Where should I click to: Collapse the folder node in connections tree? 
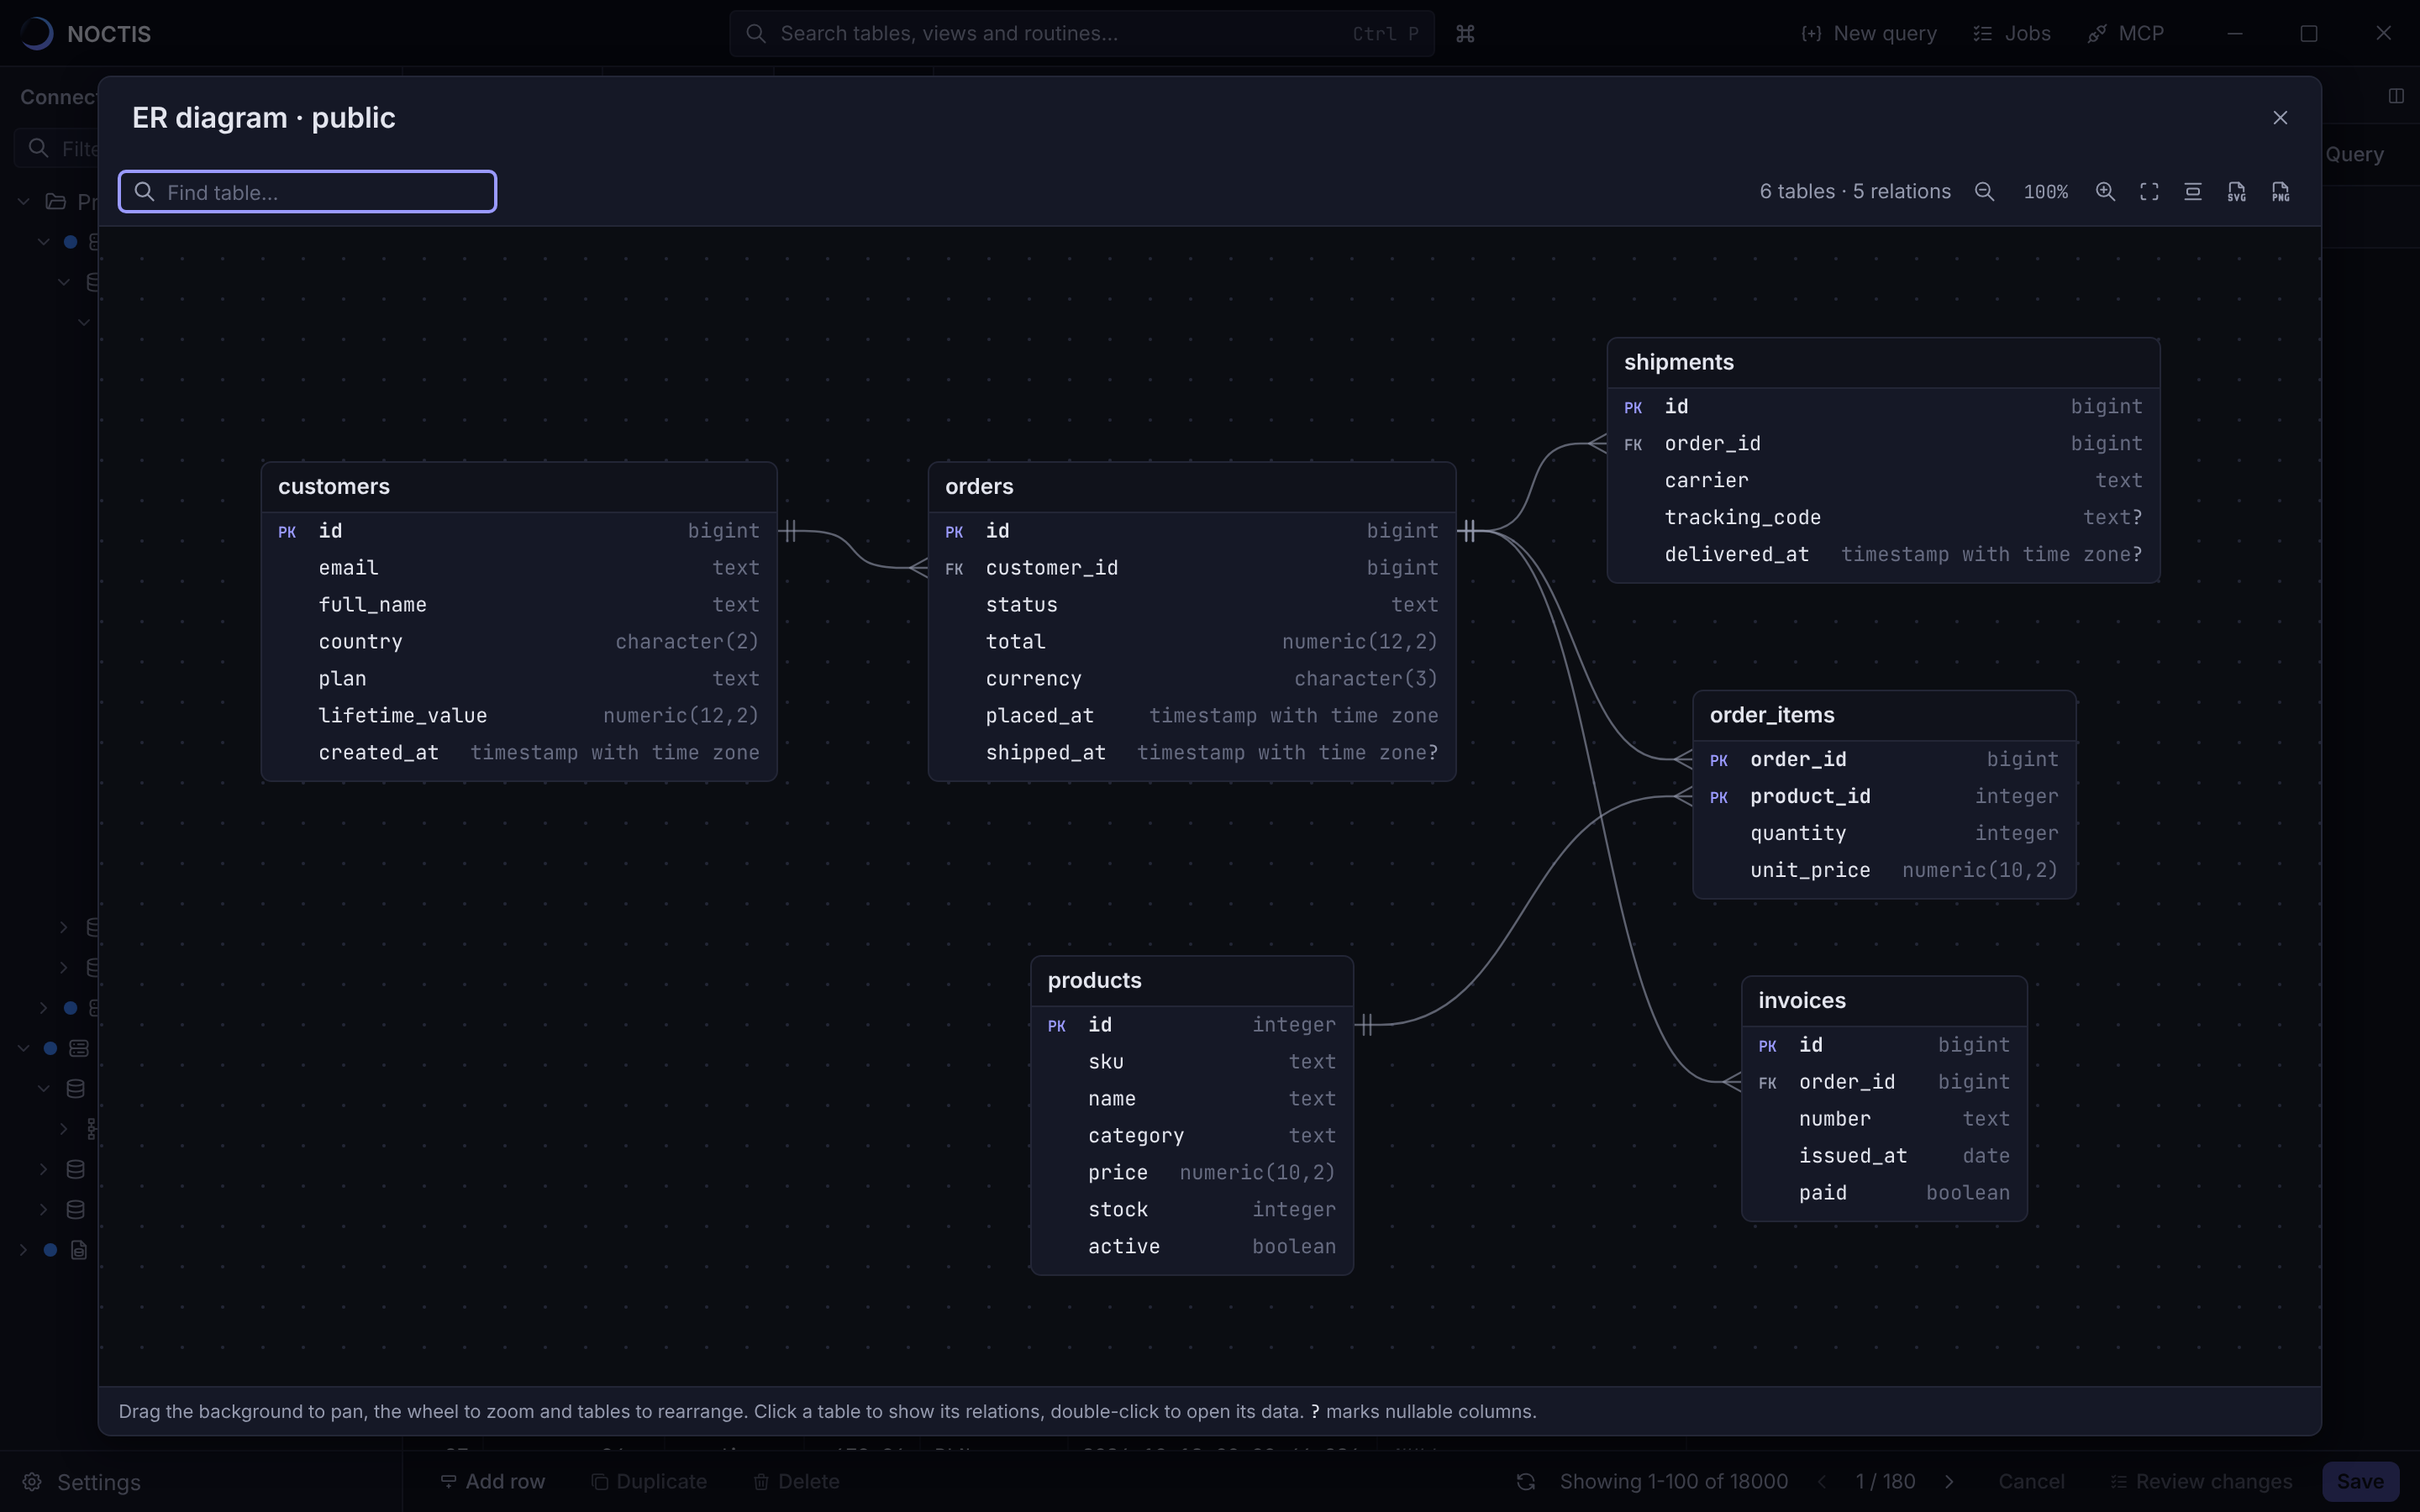(x=23, y=202)
